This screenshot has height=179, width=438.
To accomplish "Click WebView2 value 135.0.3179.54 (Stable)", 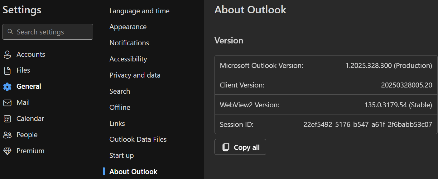I will coord(398,105).
